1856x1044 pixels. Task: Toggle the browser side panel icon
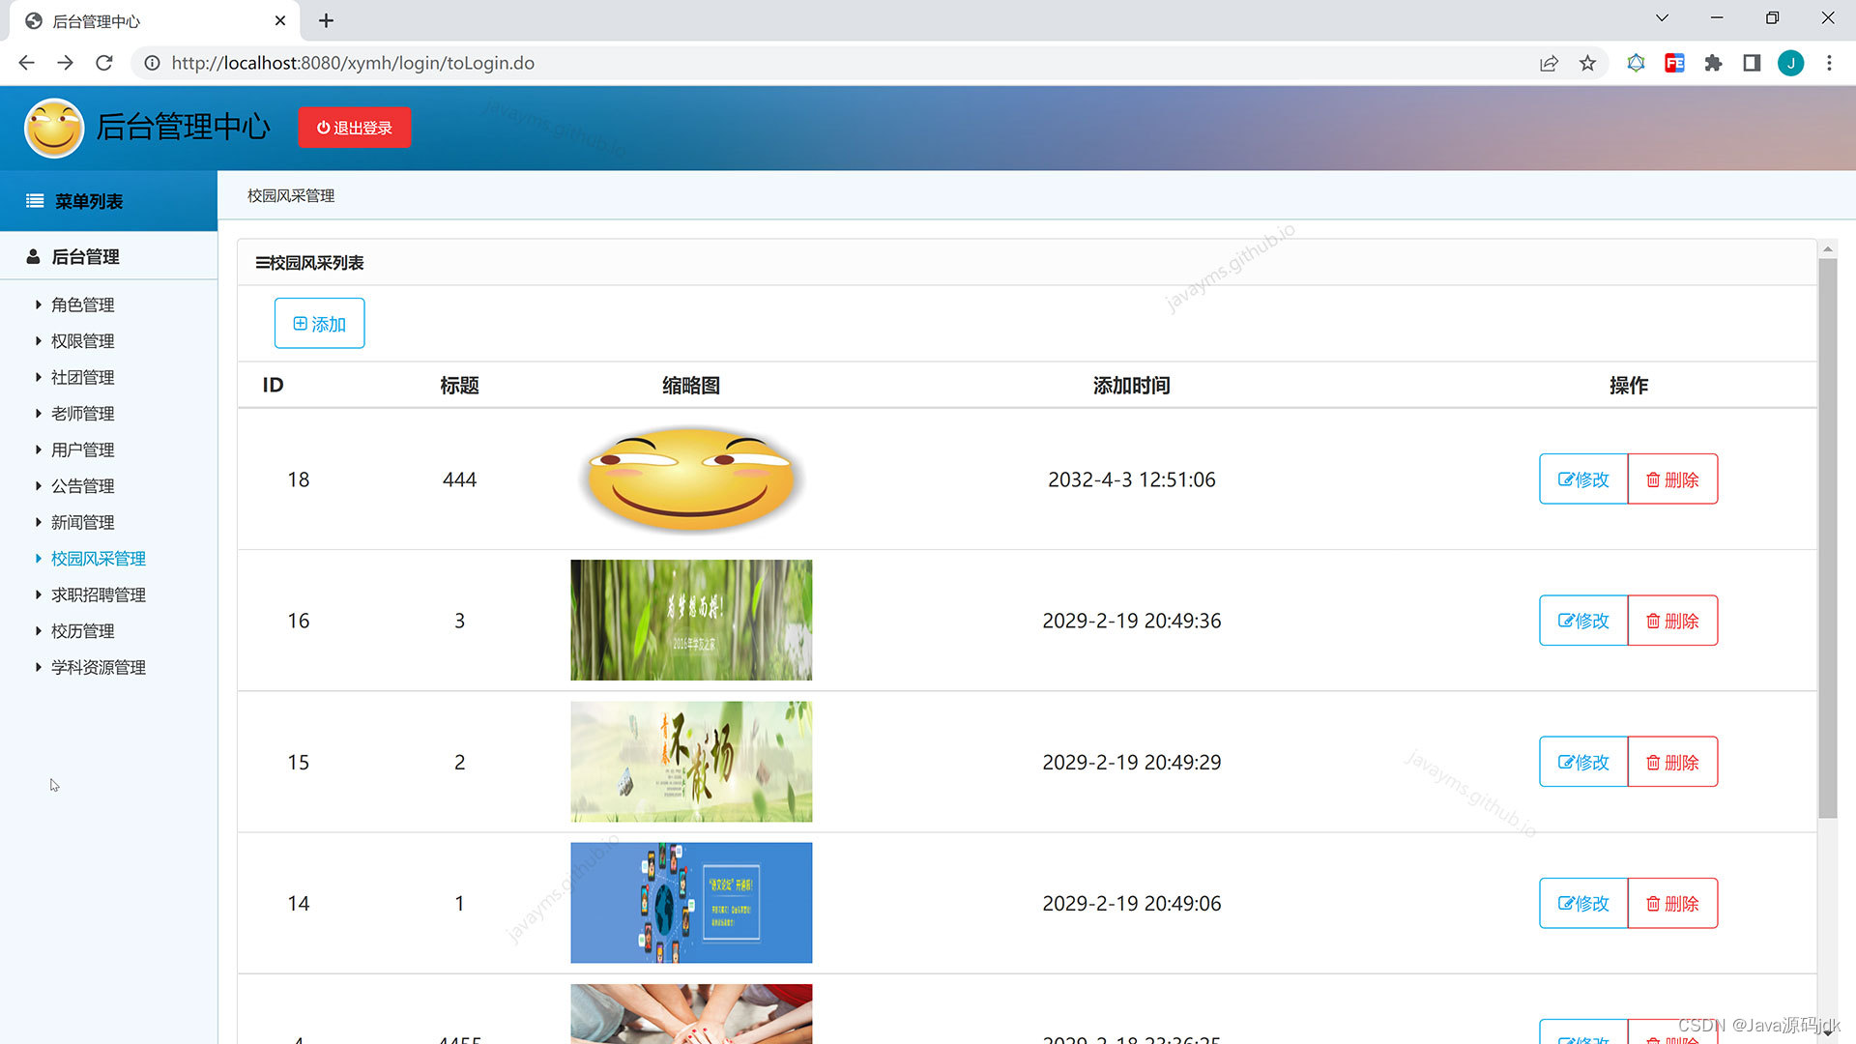point(1752,63)
